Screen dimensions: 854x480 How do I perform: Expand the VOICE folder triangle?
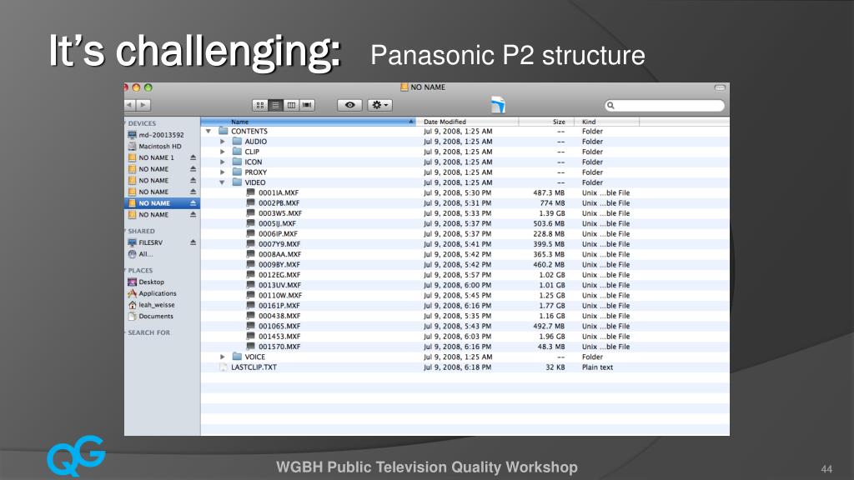222,357
